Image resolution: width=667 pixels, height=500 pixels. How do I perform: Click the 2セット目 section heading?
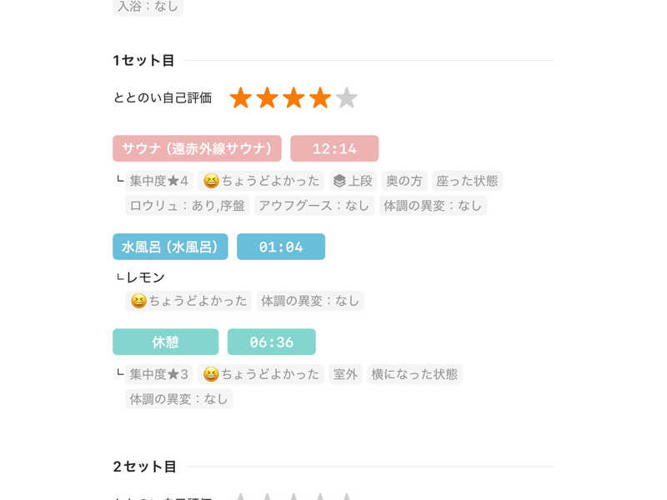coord(144,467)
